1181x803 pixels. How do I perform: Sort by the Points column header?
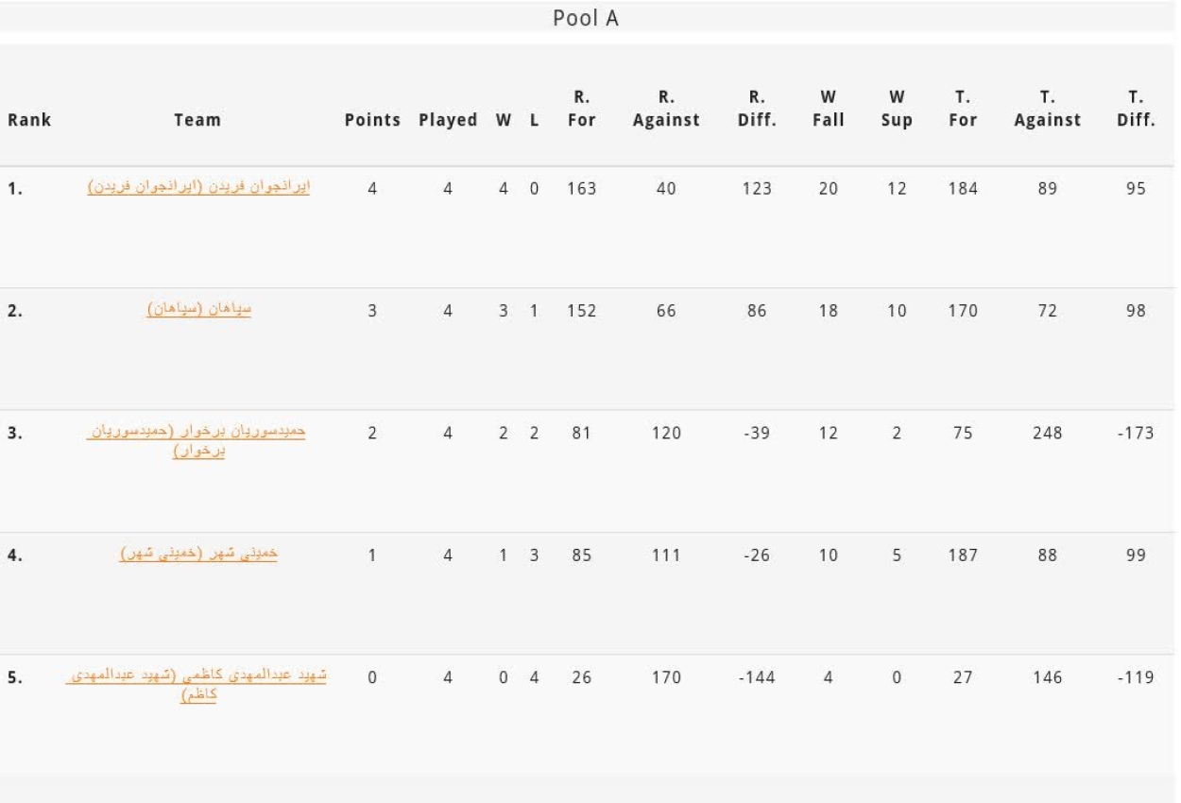click(372, 120)
